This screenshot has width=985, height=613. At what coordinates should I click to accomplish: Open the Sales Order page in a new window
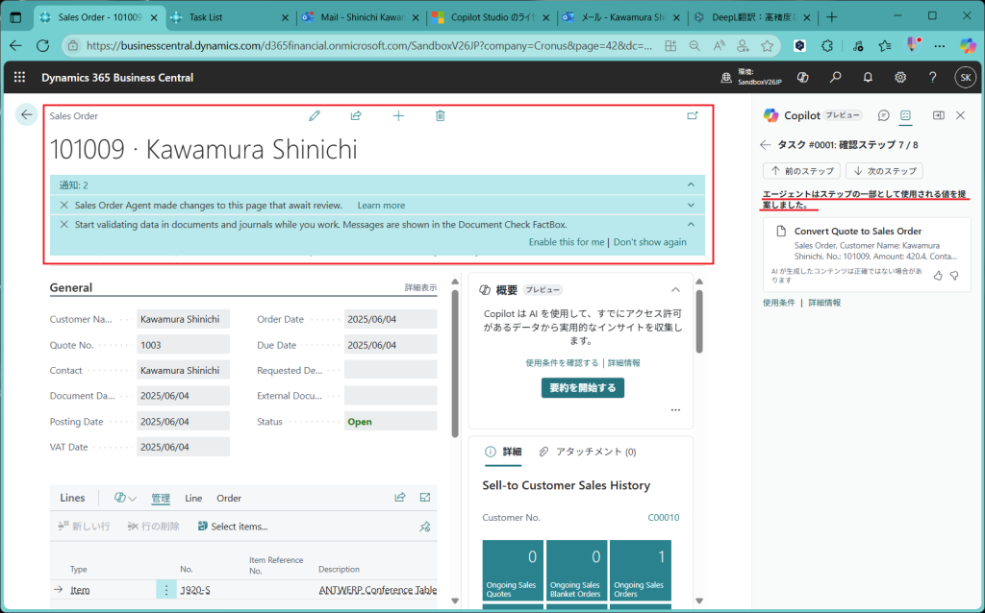(693, 115)
